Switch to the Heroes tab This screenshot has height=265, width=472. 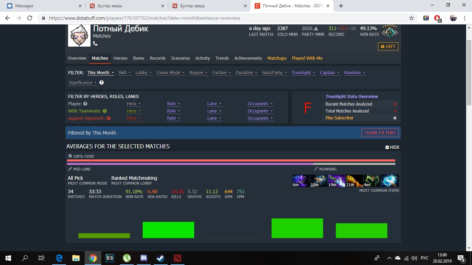pos(120,58)
